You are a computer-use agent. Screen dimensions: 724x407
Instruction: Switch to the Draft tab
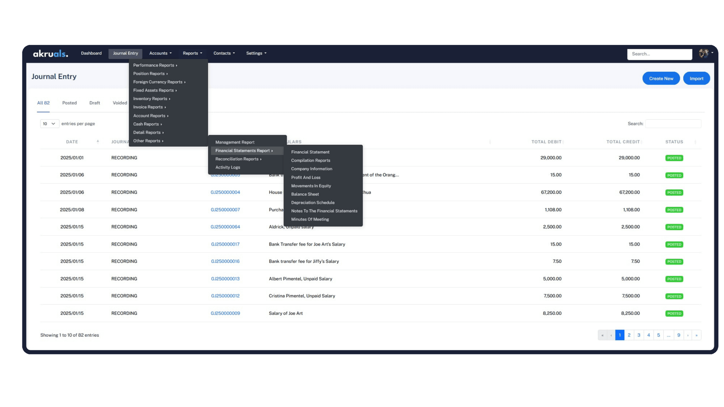94,103
